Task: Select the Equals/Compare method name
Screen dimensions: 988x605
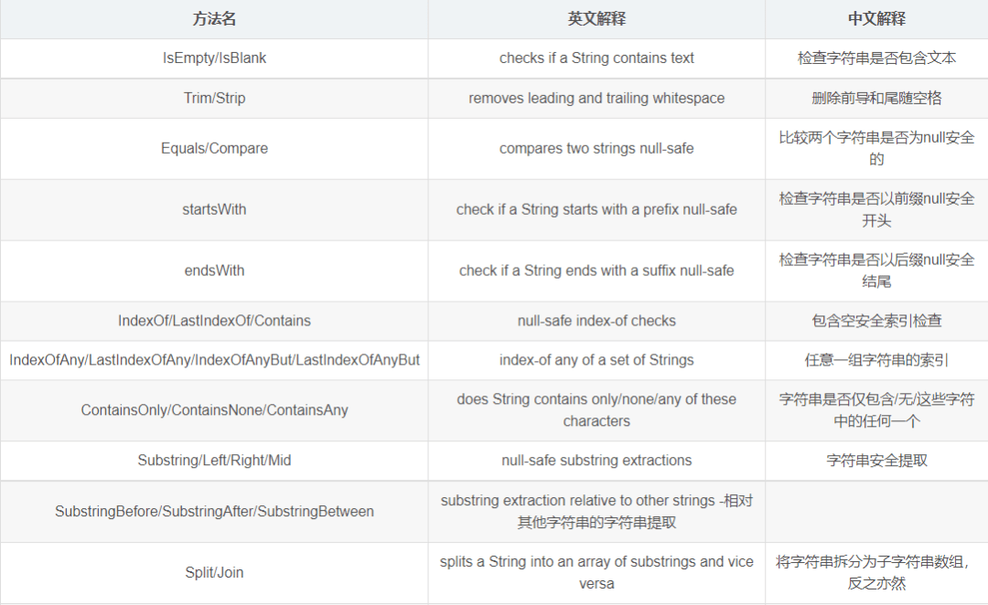Action: click(214, 149)
